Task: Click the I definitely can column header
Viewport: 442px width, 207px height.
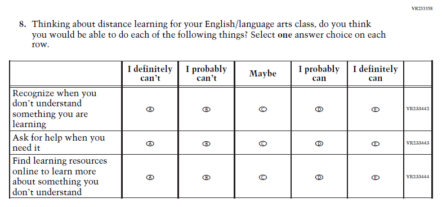Action: click(376, 74)
